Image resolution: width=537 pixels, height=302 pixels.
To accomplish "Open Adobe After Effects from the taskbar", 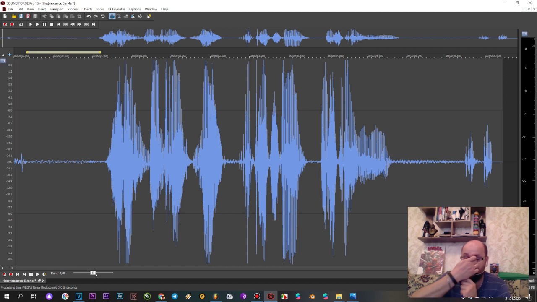I will pyautogui.click(x=106, y=297).
